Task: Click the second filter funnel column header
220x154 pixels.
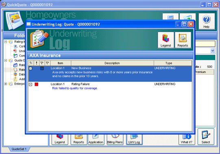Action: pyautogui.click(x=48, y=63)
